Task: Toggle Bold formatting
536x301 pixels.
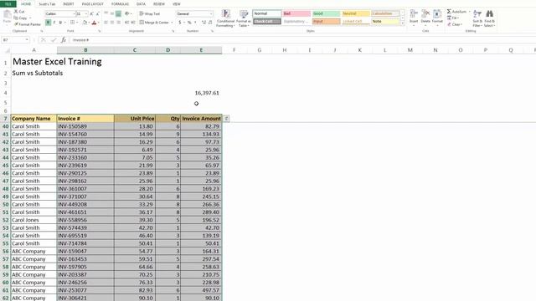Action: (49, 23)
